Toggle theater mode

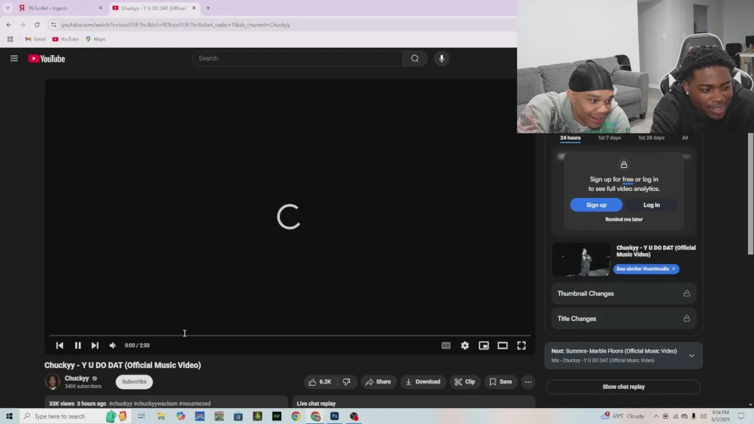(x=502, y=346)
